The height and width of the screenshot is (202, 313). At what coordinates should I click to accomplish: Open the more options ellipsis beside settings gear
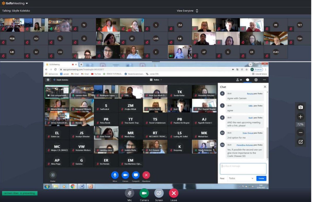click(264, 80)
